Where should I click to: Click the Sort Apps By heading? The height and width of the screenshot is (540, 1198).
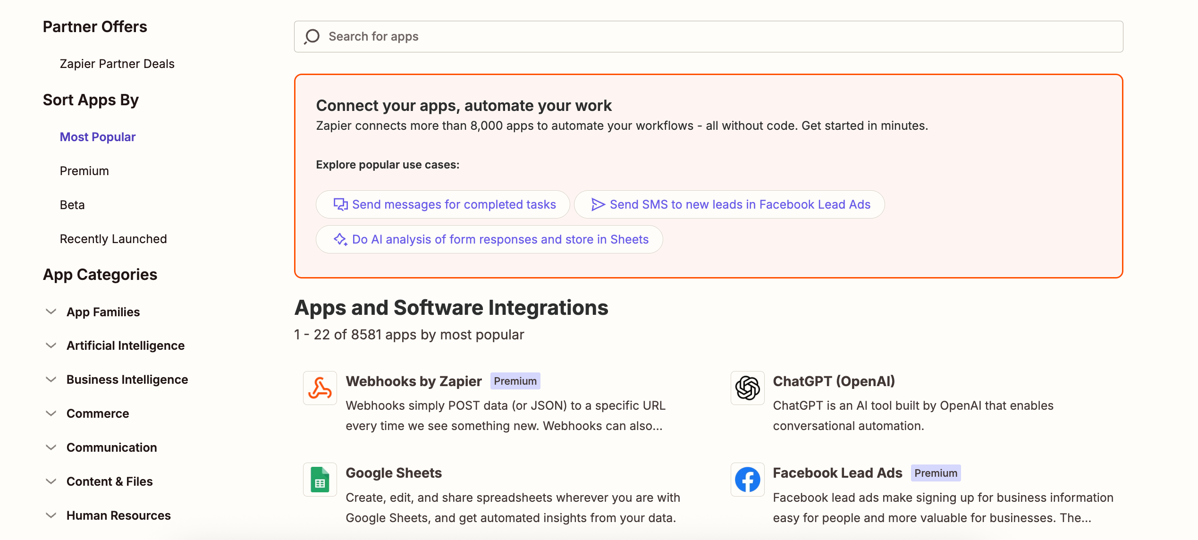[91, 100]
